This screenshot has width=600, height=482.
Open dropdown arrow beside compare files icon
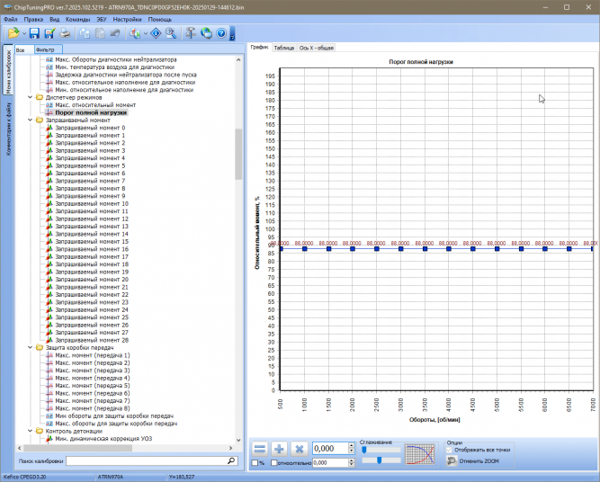tap(146, 33)
